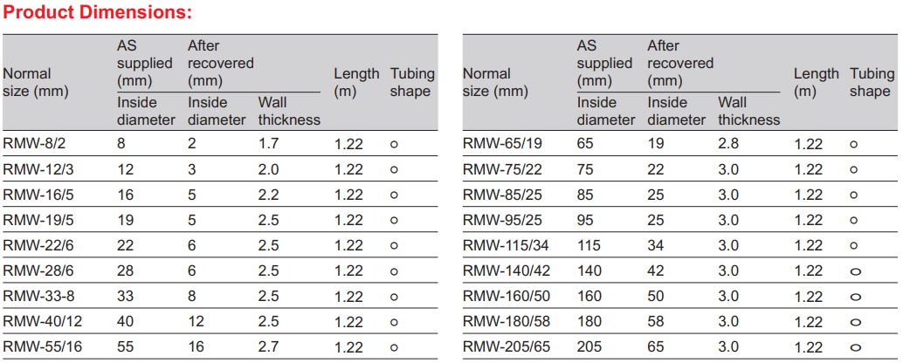Click the oval tubing shape for RMW-180/58

click(x=855, y=323)
